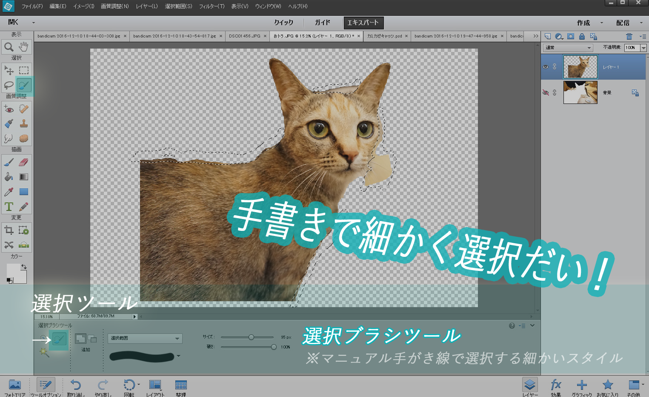Viewport: 649px width, 397px height.
Task: Select the Type text tool
Action: (x=9, y=207)
